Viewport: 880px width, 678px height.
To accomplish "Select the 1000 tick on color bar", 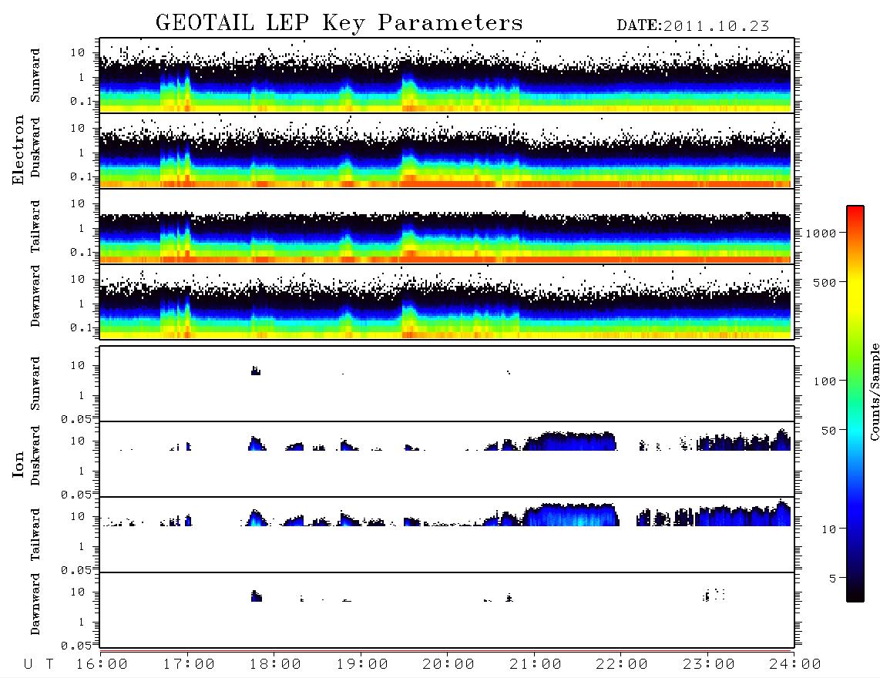I will tap(821, 233).
